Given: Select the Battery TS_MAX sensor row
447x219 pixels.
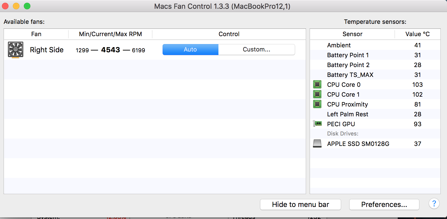Looking at the screenshot, I should (x=375, y=75).
